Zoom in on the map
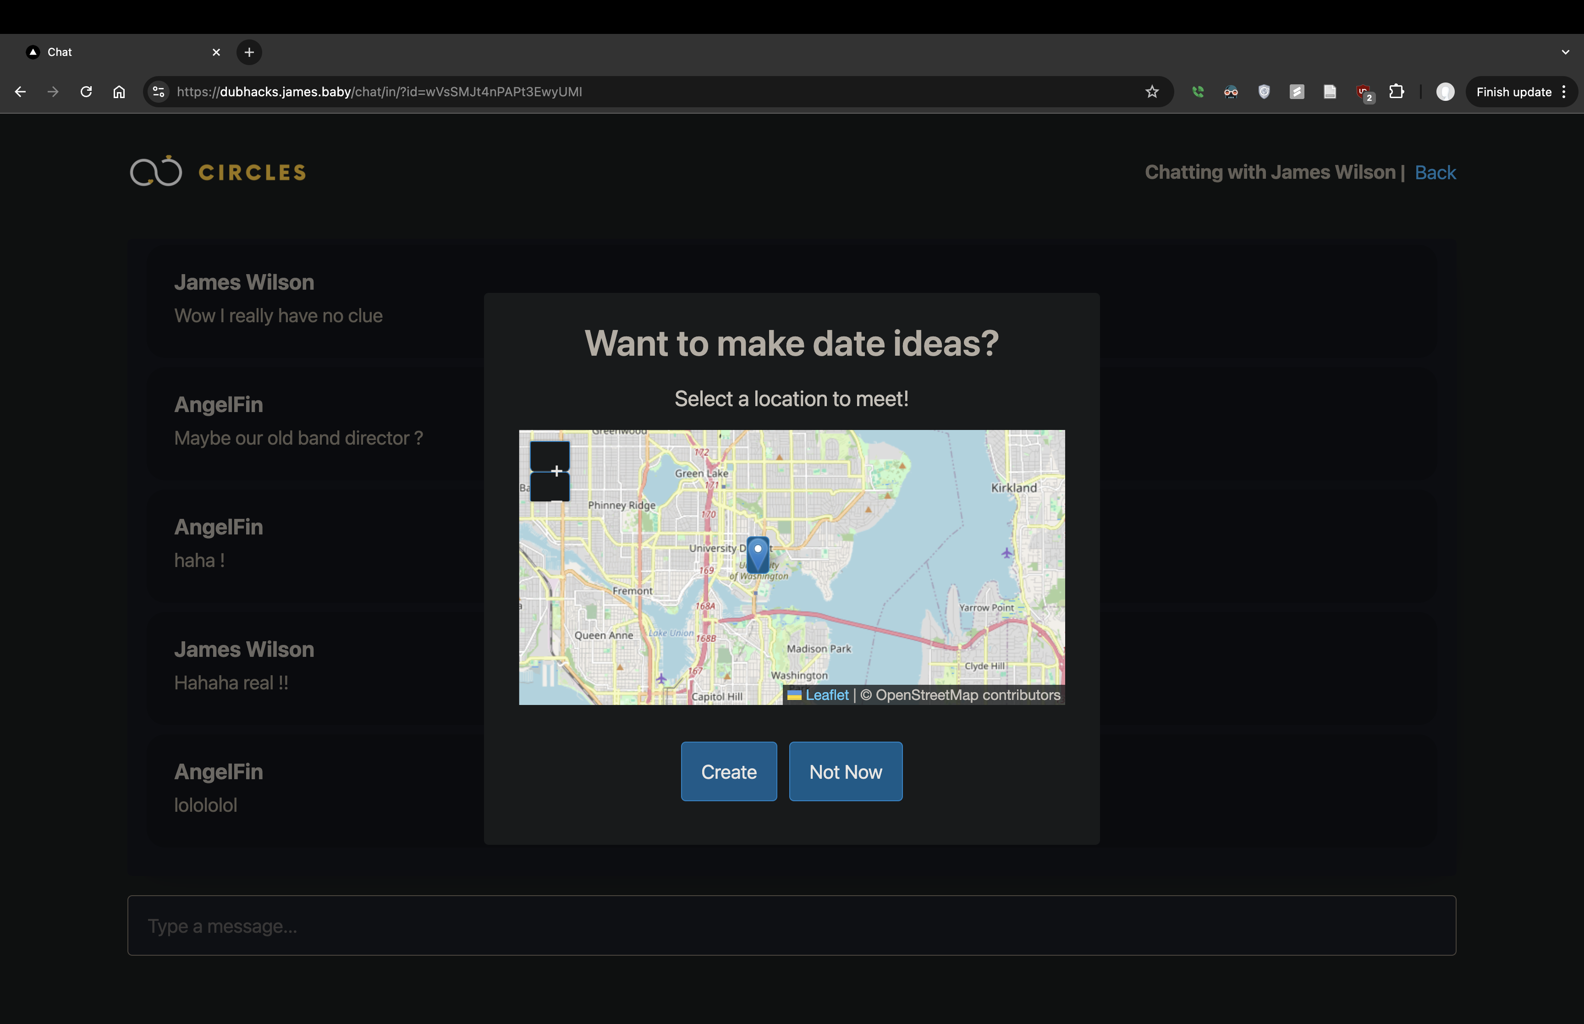 [x=550, y=457]
